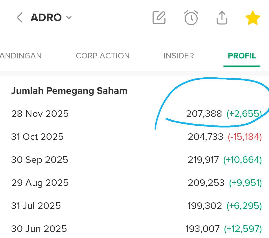This screenshot has height=238, width=269.
Task: Tap the 219,917 shareholder count
Action: pyautogui.click(x=203, y=160)
